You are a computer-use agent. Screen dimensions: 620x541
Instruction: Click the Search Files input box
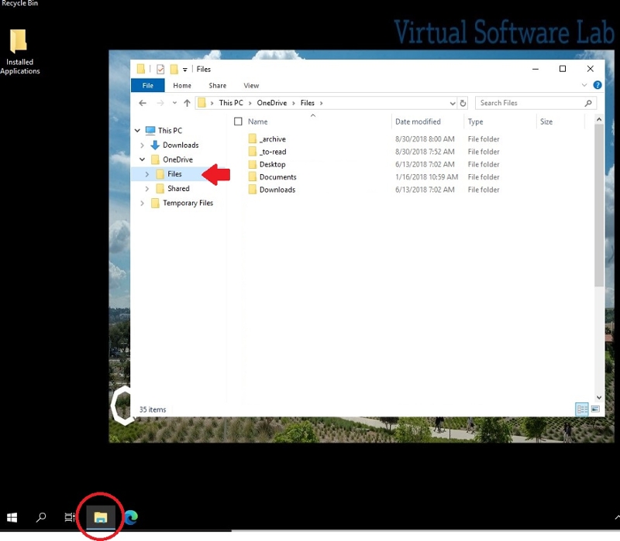tap(529, 103)
